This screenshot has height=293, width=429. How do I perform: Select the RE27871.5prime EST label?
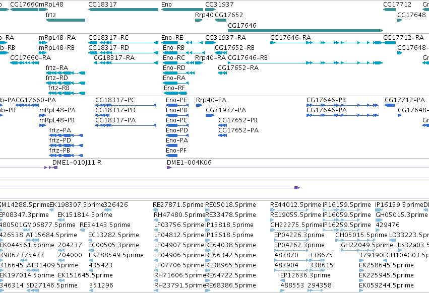click(x=178, y=205)
